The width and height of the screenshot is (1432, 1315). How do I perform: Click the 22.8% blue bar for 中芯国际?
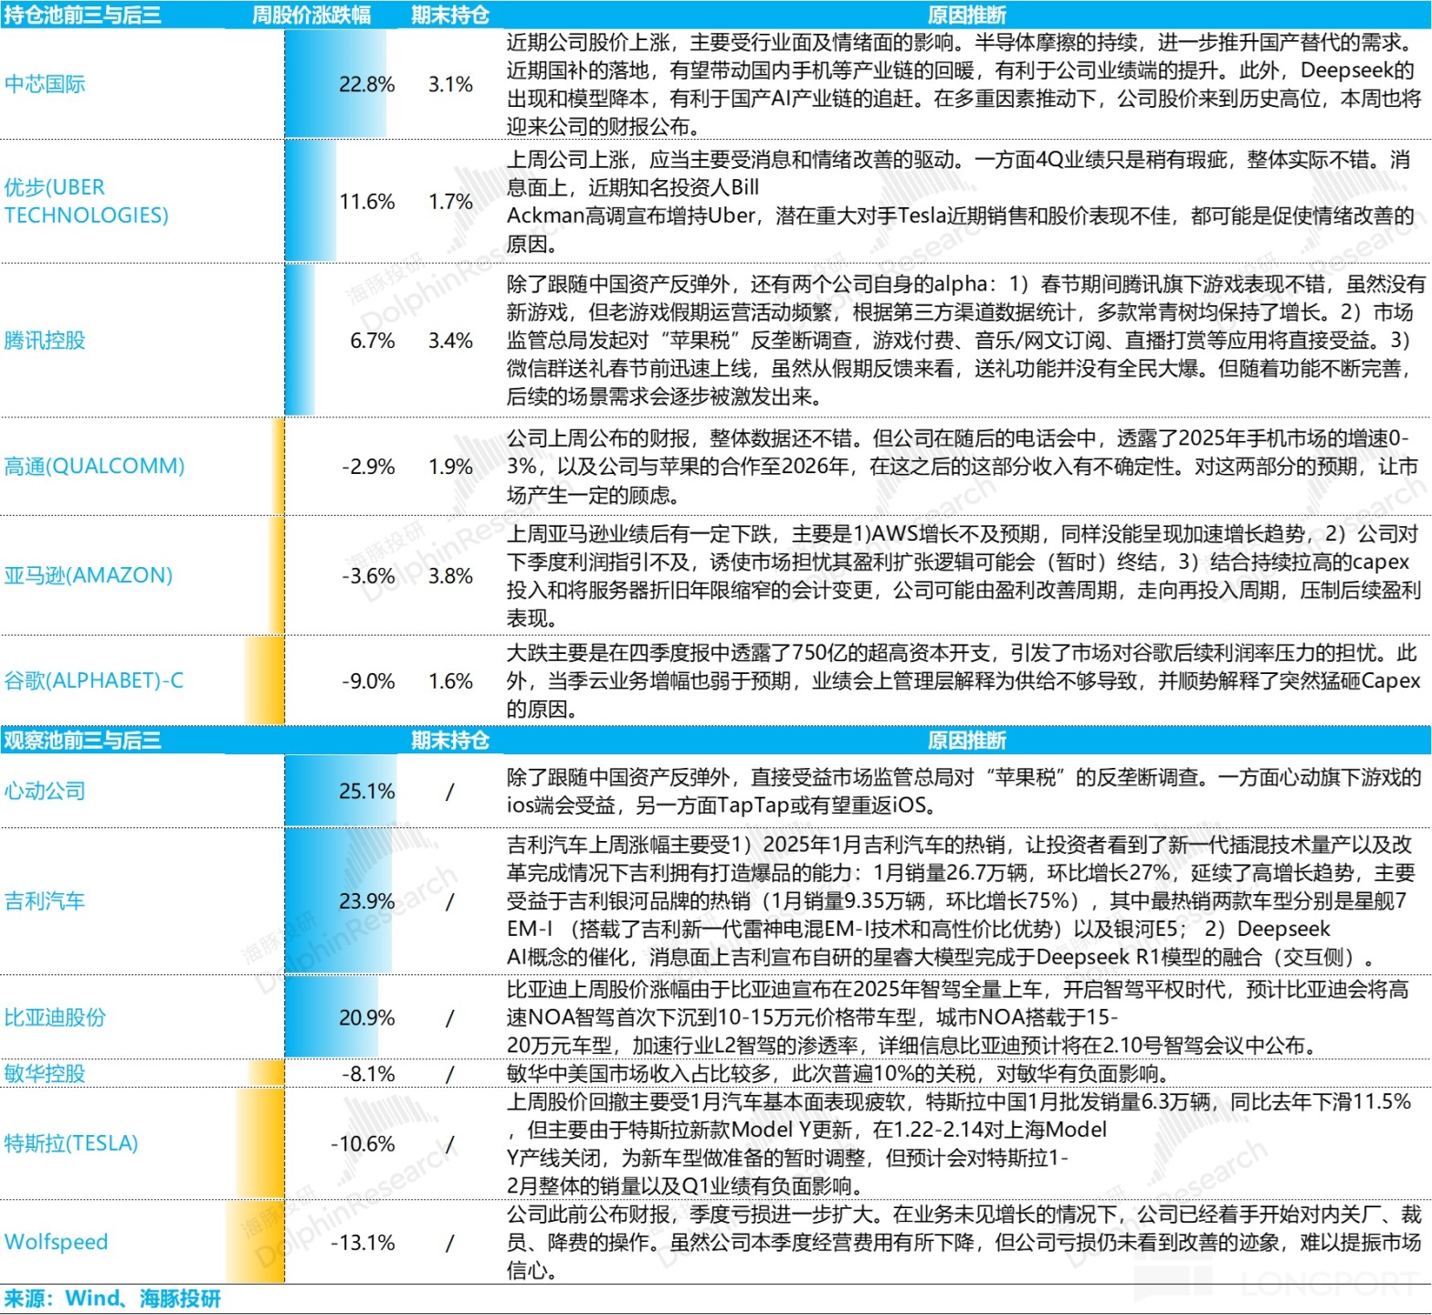tap(334, 84)
